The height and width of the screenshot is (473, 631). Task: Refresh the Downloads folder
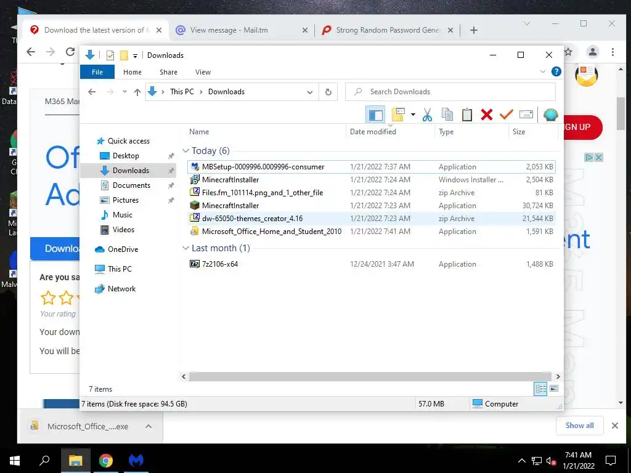(328, 92)
